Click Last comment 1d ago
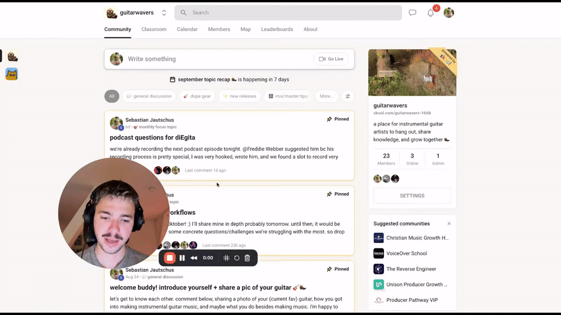561x315 pixels. point(205,171)
